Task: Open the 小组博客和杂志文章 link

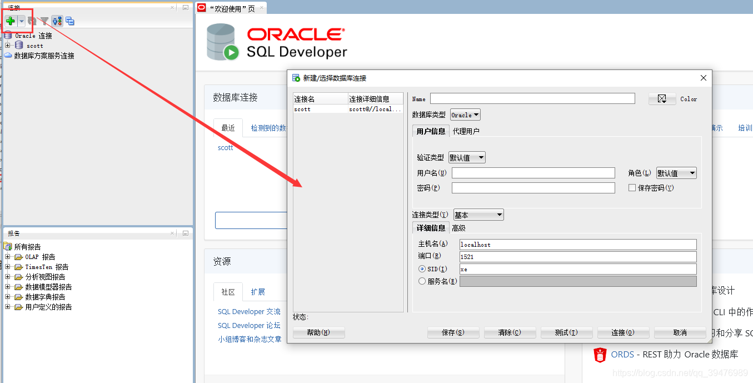Action: 250,339
